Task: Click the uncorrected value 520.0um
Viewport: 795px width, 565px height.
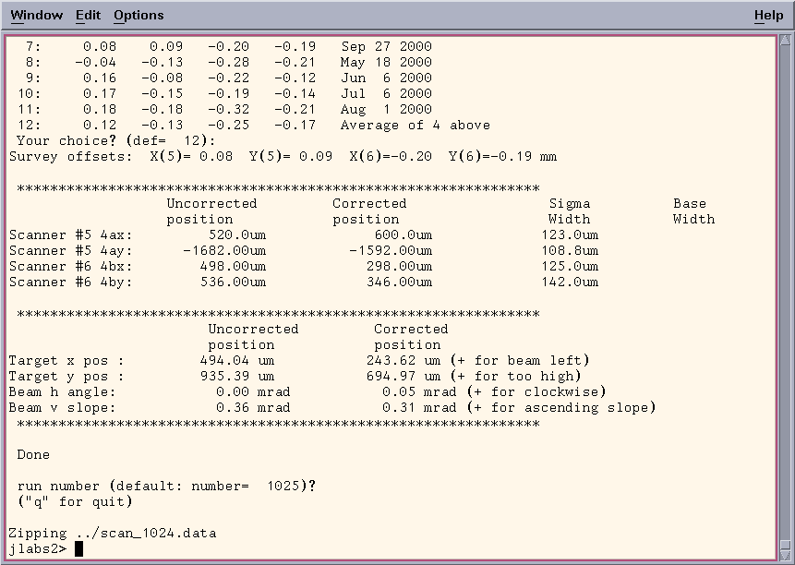Action: tap(237, 235)
